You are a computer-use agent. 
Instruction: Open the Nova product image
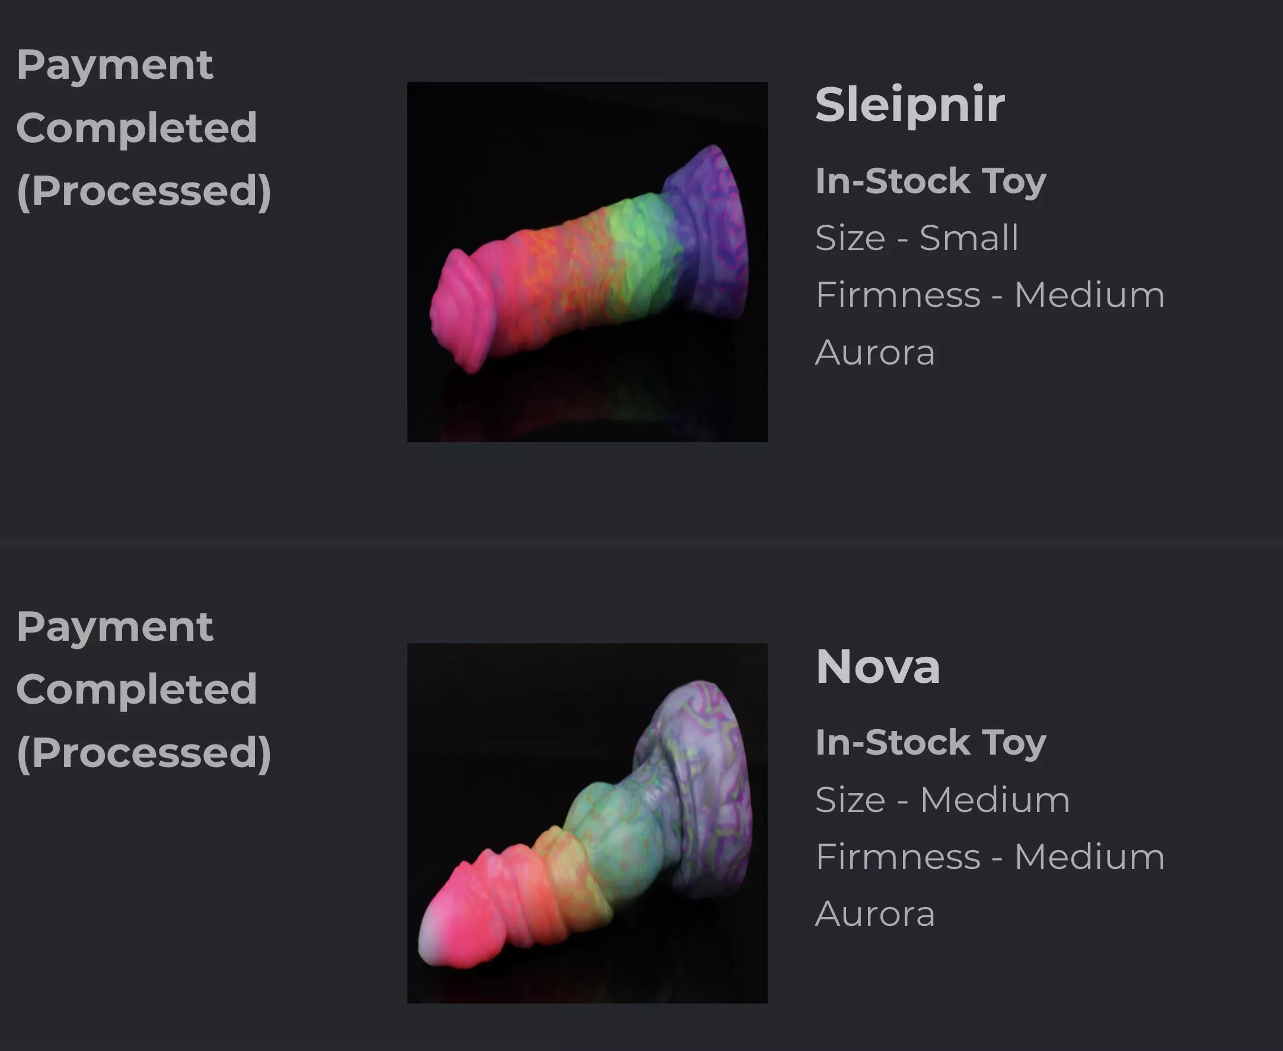click(x=587, y=823)
